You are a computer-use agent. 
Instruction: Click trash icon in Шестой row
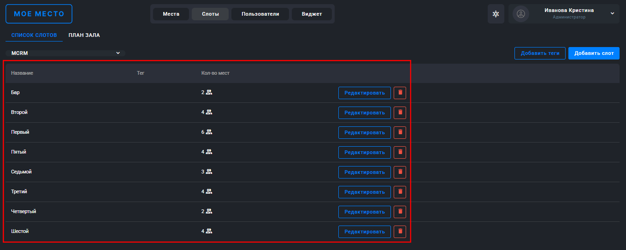400,232
